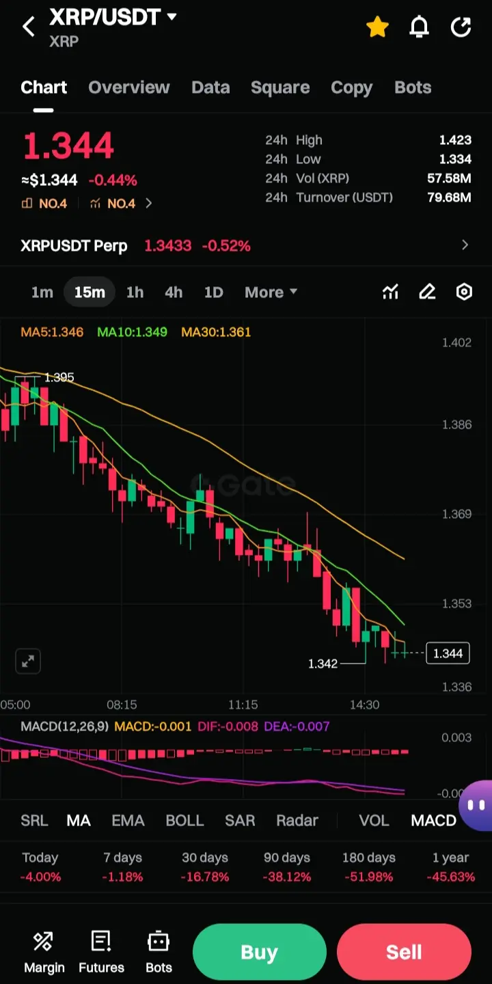Switch to the Overview tab

coord(129,87)
